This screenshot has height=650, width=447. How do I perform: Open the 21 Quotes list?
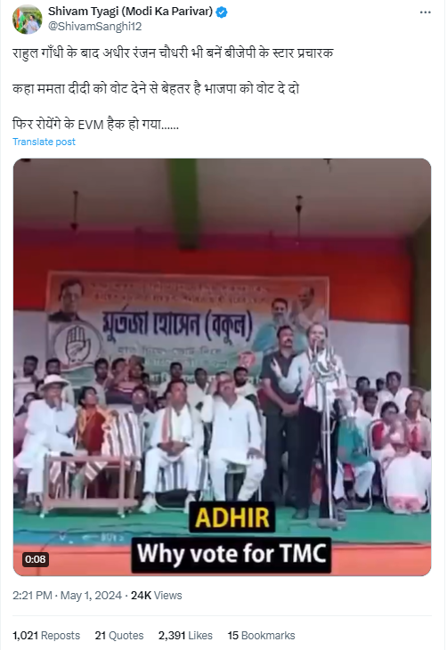point(119,636)
